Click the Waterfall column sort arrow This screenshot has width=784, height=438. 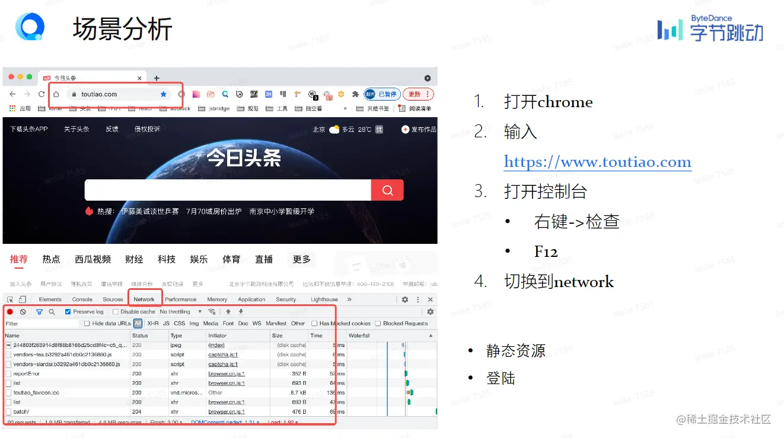[x=431, y=336]
